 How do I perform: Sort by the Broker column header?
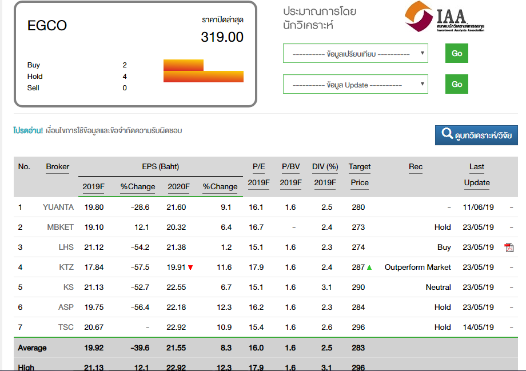pyautogui.click(x=57, y=167)
